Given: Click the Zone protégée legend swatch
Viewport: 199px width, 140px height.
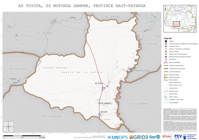Looking at the screenshot, I should coord(166,103).
